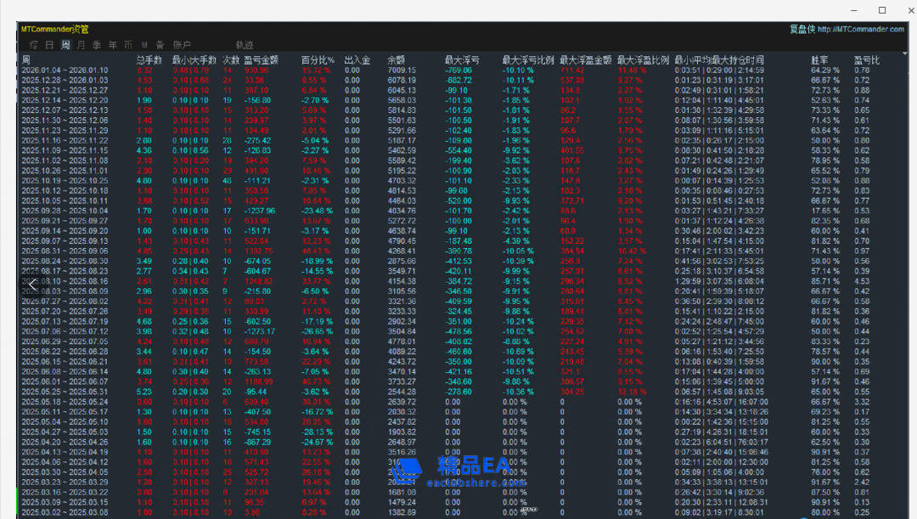
Task: Maximize the application window
Action: [881, 10]
